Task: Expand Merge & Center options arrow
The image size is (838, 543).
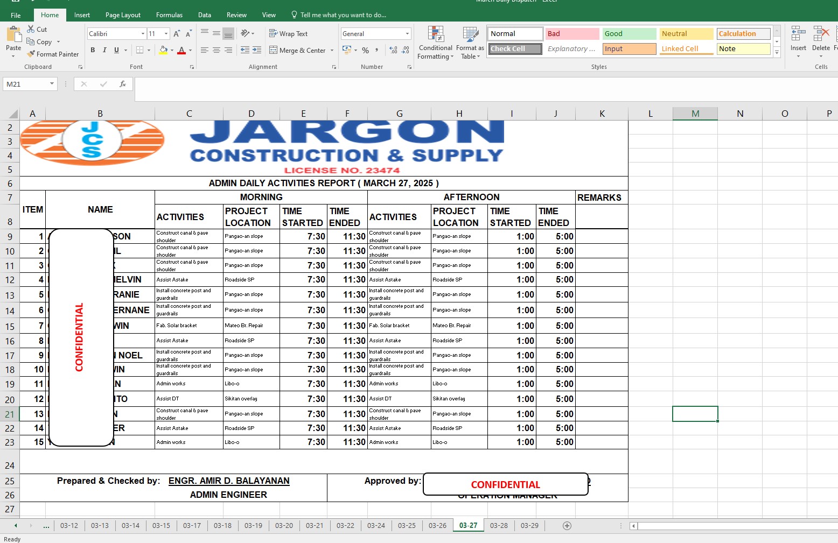Action: (x=332, y=50)
